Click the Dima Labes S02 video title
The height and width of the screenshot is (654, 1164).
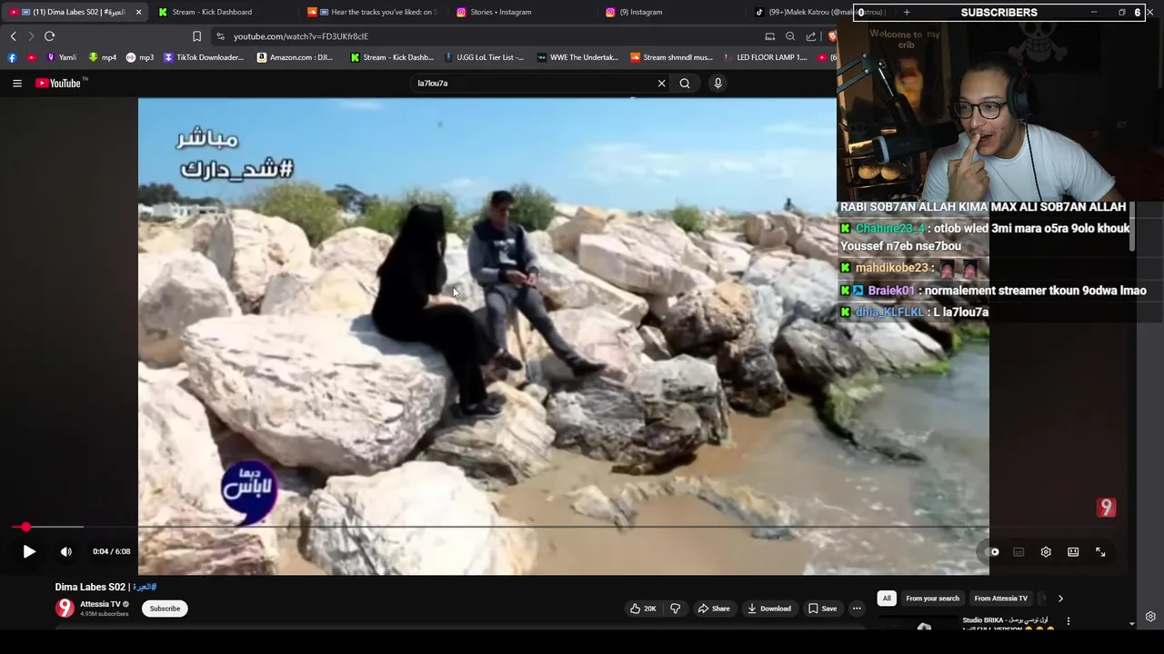click(105, 587)
